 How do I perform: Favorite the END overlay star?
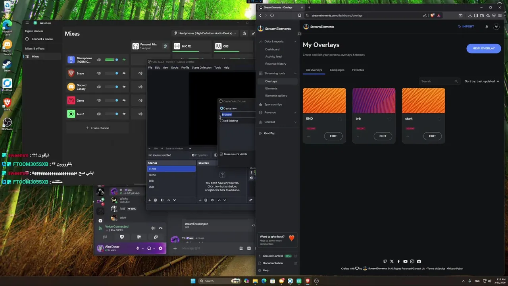pyautogui.click(x=340, y=119)
